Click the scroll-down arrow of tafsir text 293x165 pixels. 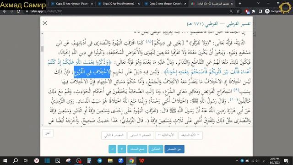pyautogui.click(x=42, y=125)
